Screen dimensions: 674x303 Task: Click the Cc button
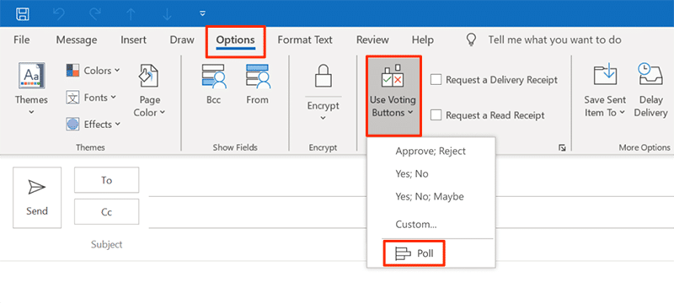coord(107,211)
